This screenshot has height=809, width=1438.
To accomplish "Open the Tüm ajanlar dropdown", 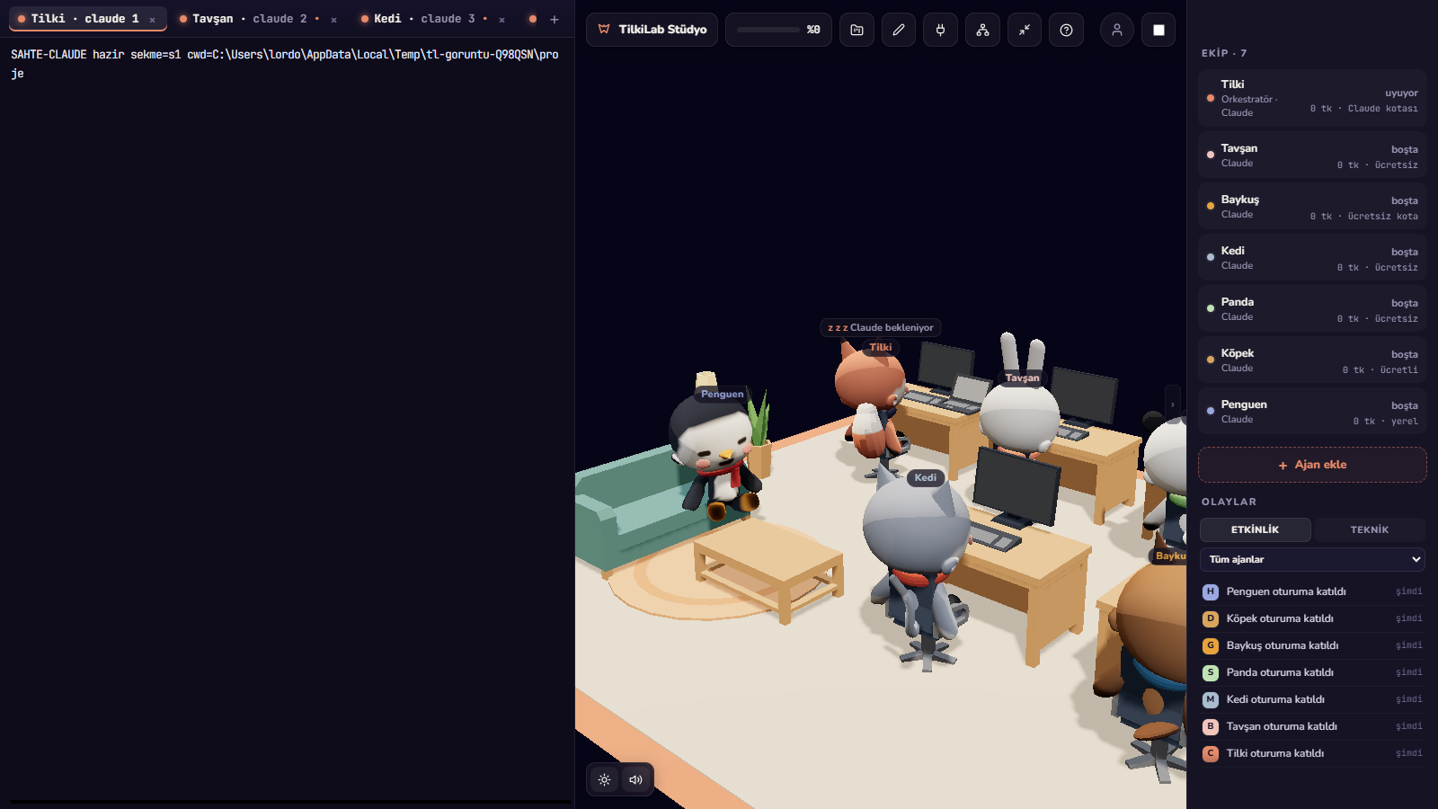I will point(1312,559).
